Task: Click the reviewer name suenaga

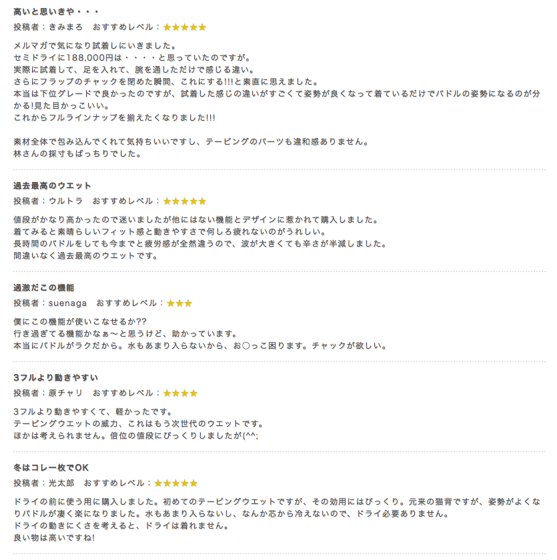Action: point(68,303)
